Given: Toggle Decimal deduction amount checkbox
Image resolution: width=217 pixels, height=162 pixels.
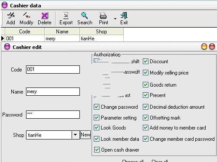Looking at the screenshot, I should pos(145,107).
